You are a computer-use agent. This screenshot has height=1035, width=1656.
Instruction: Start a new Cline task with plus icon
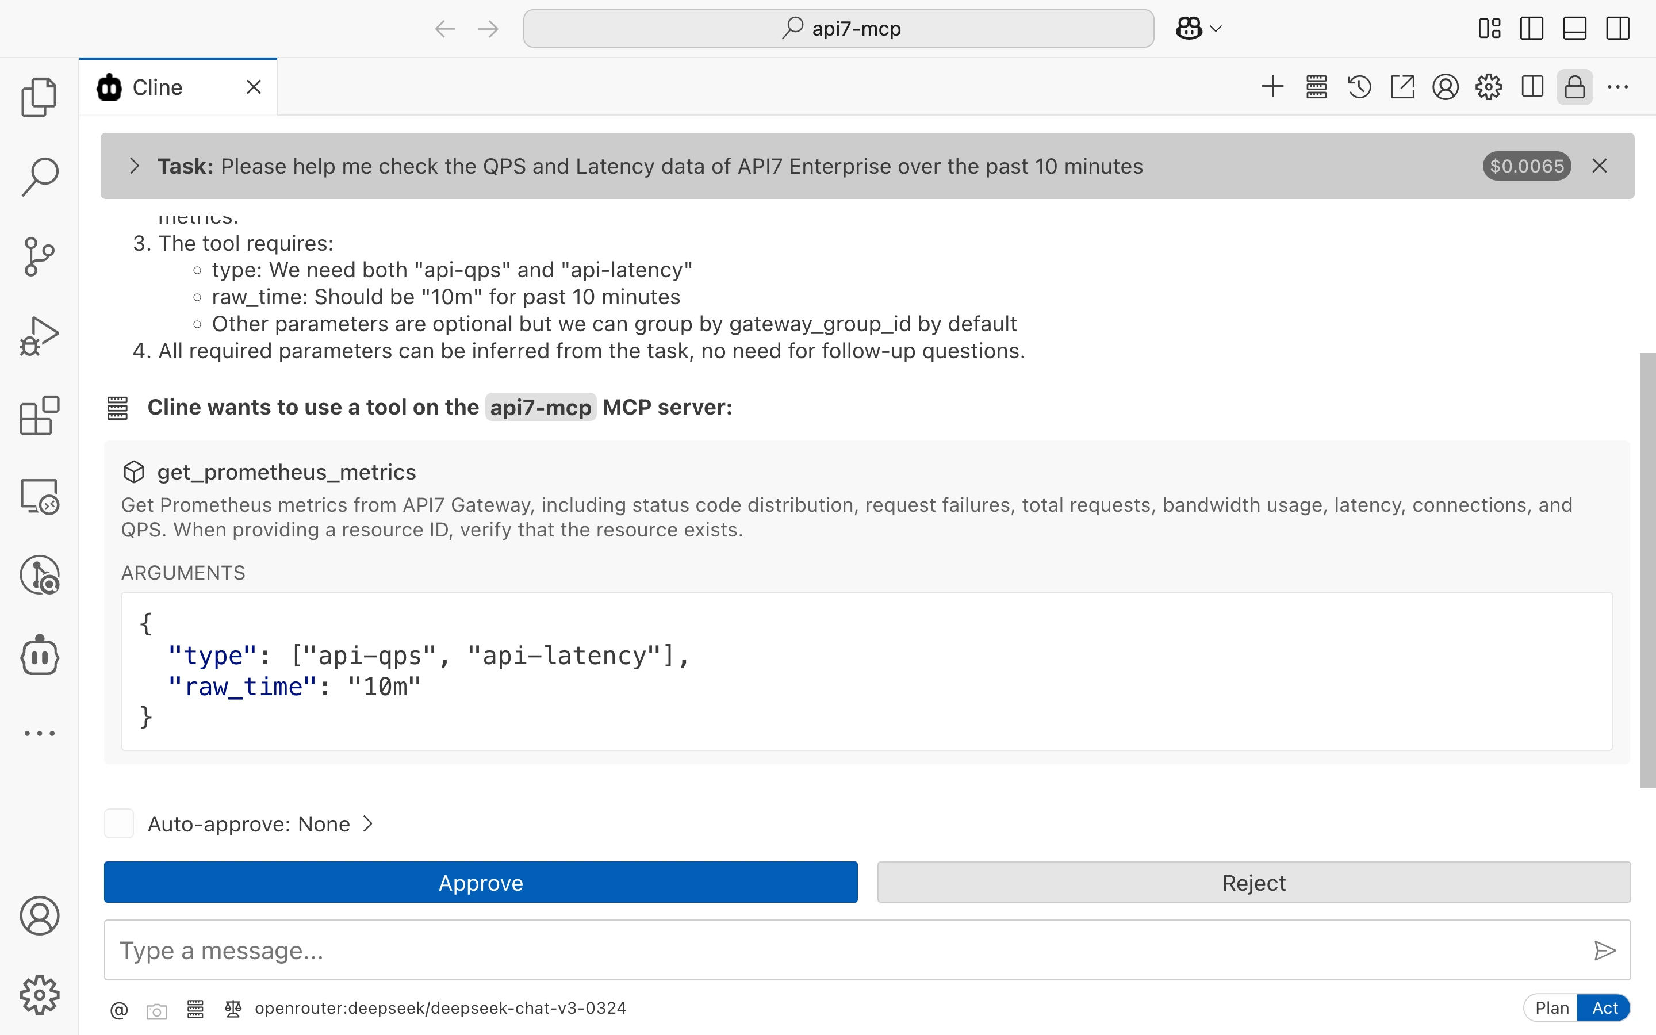(x=1273, y=87)
